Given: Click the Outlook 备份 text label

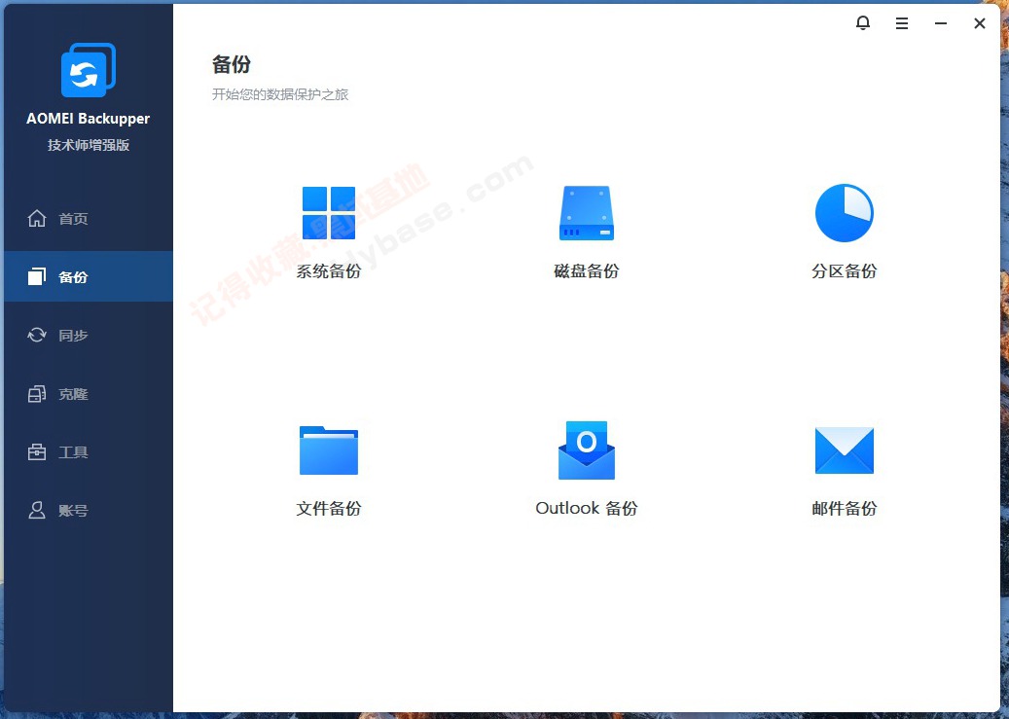Looking at the screenshot, I should point(586,507).
